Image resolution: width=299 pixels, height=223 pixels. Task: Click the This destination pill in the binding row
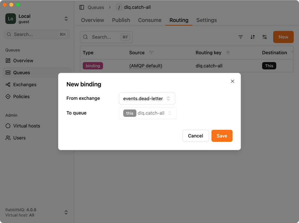click(269, 66)
